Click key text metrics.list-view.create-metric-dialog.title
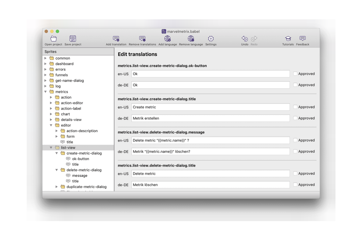Image resolution: width=358 pixels, height=242 pixels. (157, 99)
